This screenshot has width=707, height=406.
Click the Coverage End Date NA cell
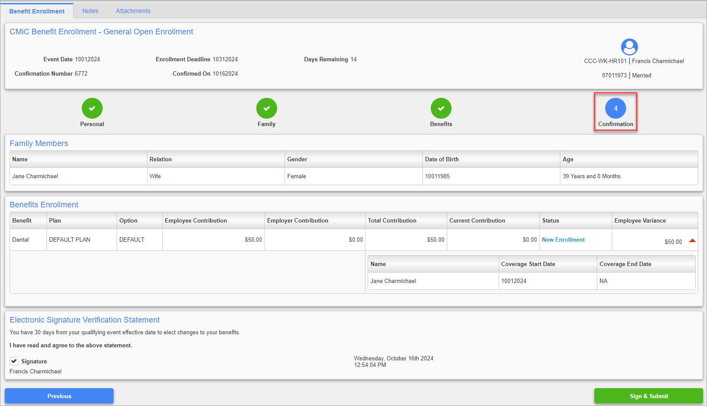click(x=646, y=281)
